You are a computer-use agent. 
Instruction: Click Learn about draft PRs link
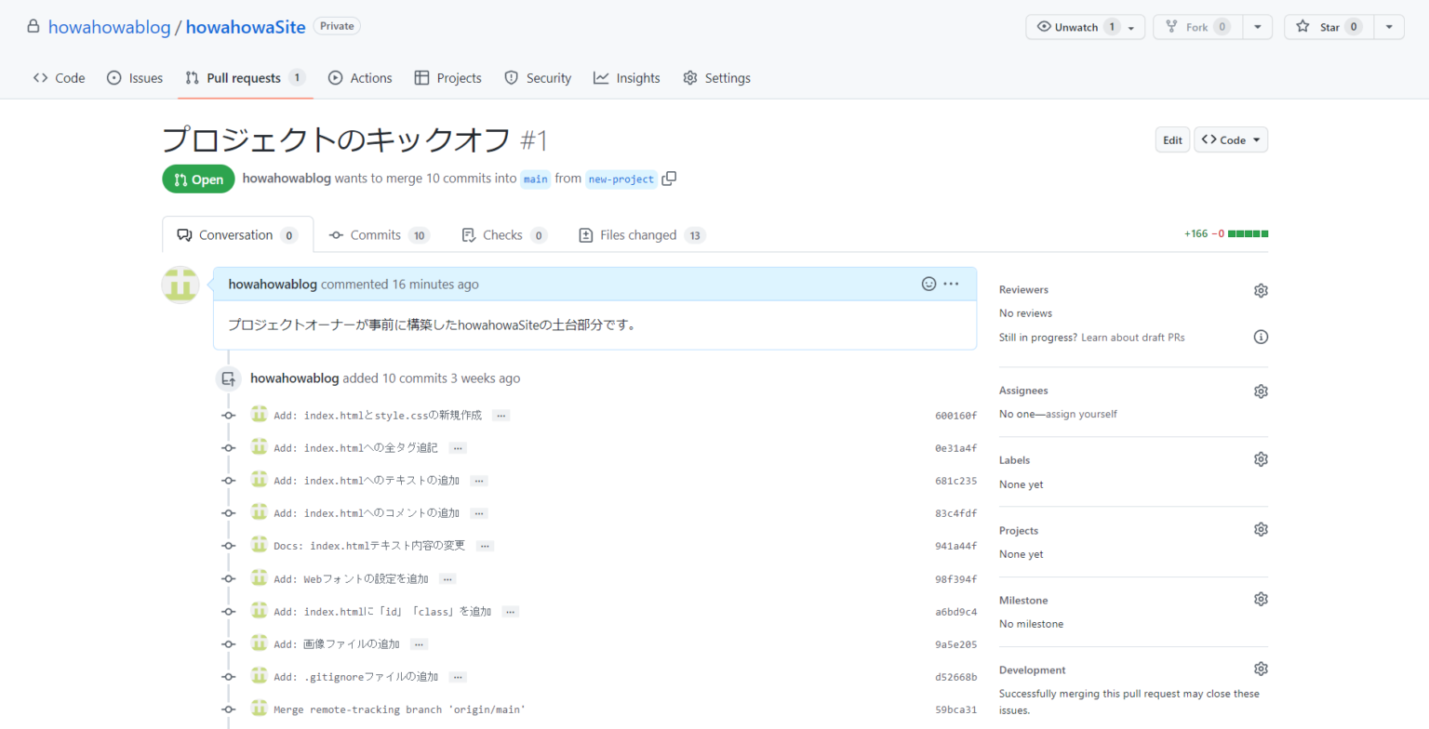(x=1133, y=337)
